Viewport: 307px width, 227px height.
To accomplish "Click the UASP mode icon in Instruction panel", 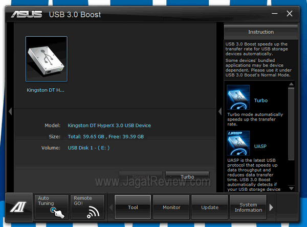I will point(238,143).
